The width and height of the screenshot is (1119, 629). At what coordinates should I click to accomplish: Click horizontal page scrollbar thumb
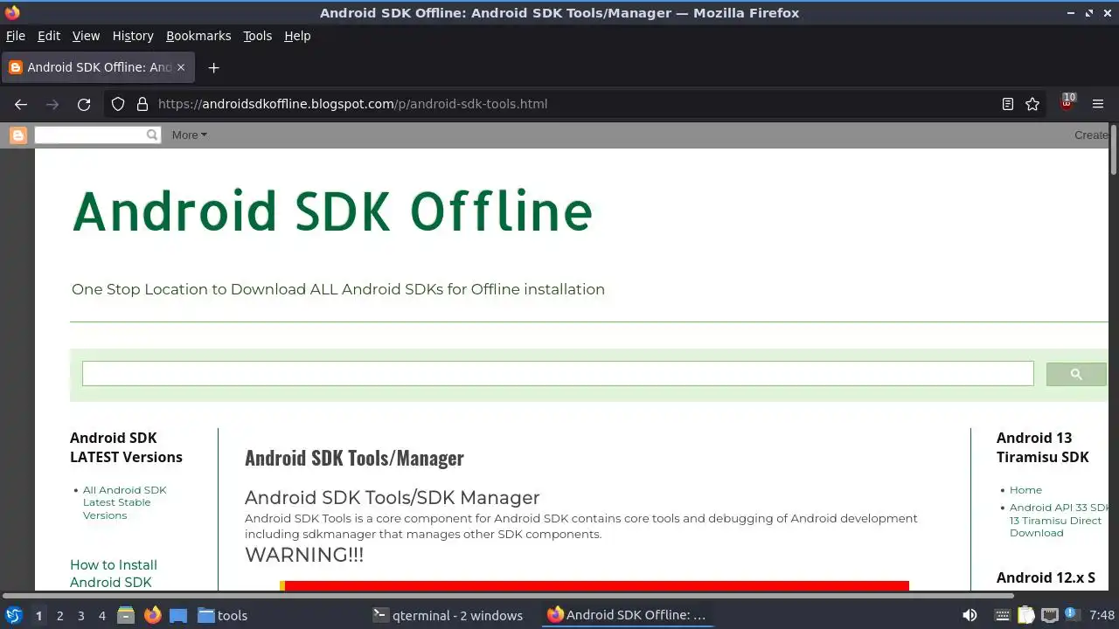point(507,596)
